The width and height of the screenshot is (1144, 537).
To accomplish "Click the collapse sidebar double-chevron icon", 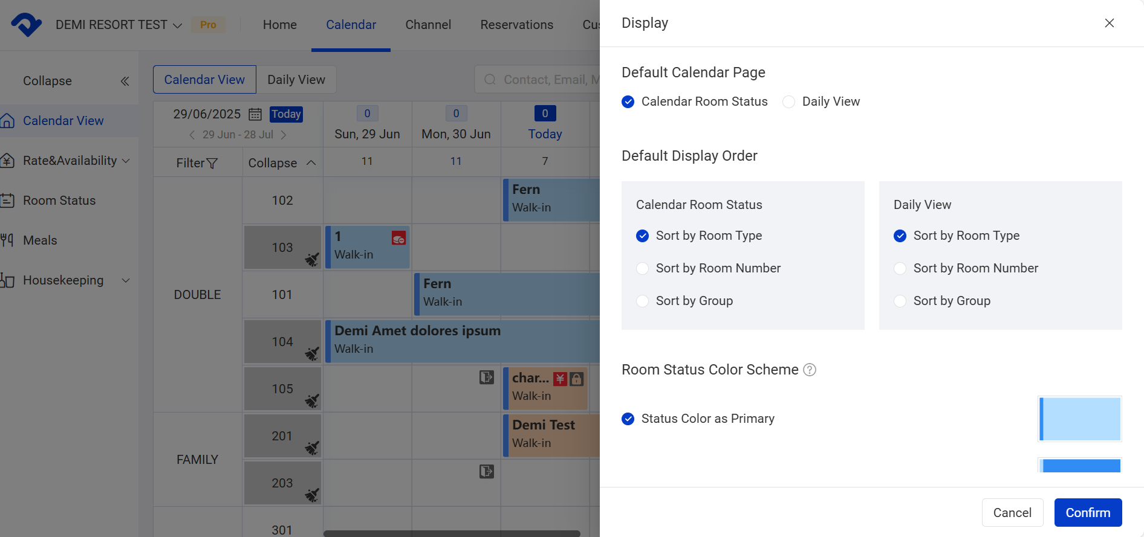I will pyautogui.click(x=125, y=81).
